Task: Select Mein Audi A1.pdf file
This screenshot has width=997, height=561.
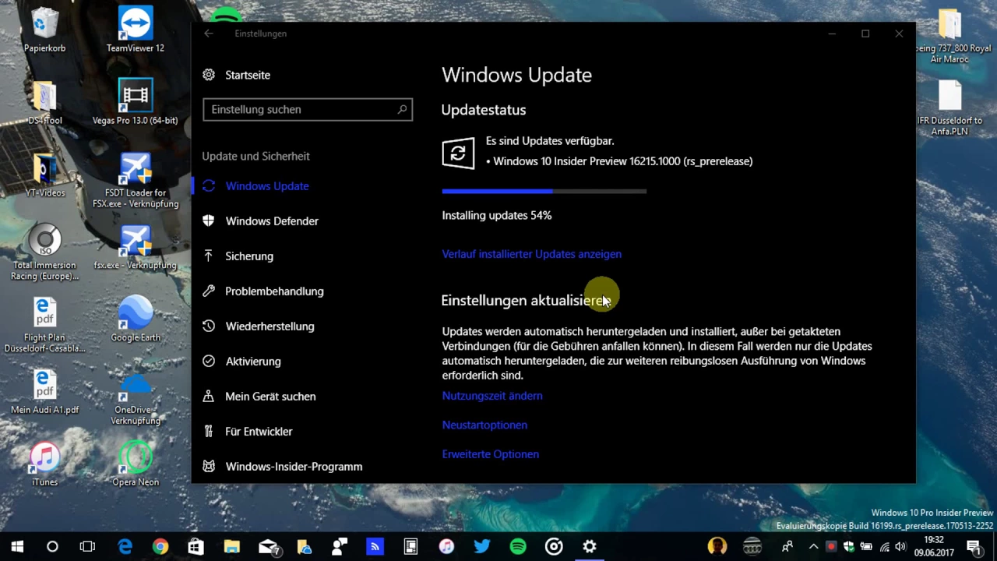Action: [44, 392]
